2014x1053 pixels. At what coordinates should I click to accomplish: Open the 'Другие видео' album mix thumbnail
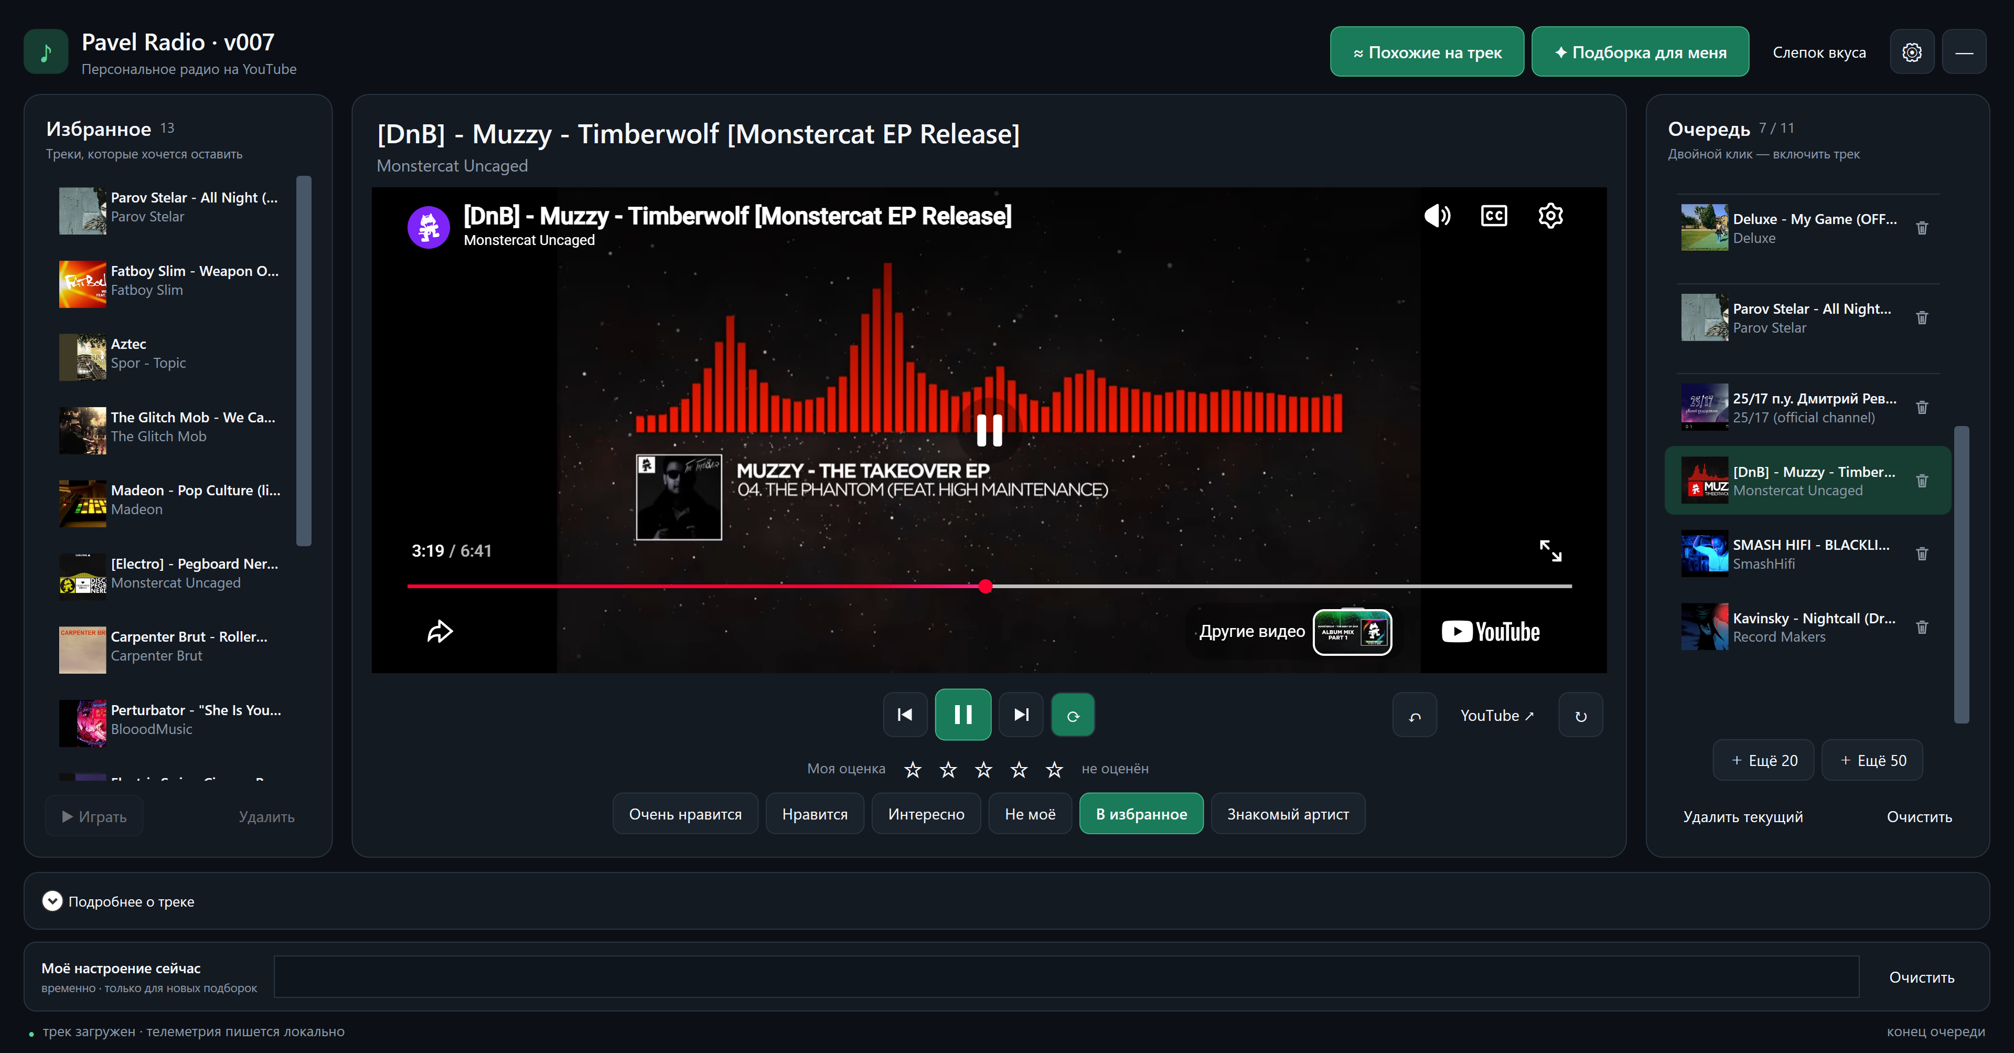1352,631
